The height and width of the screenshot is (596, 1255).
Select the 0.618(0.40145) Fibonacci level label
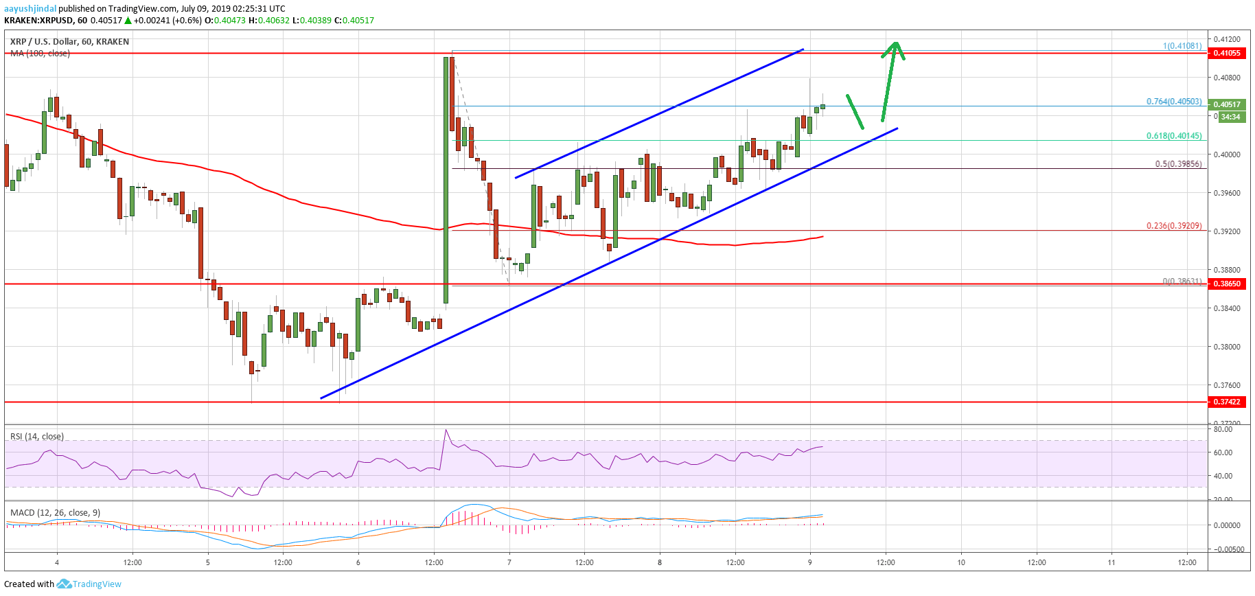[x=1174, y=136]
